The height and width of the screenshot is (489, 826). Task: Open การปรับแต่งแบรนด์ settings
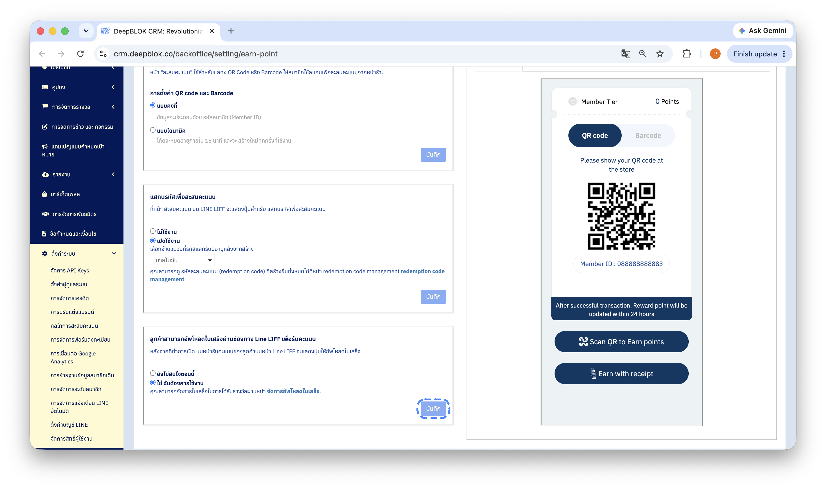(72, 312)
